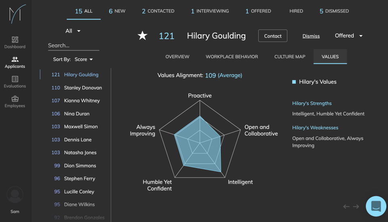This screenshot has height=222, width=388.
Task: Click the Sam username label
Action: click(15, 212)
